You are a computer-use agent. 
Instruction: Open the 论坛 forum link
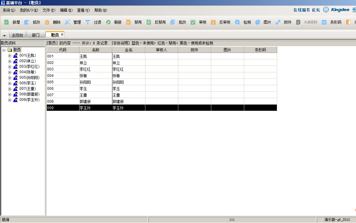point(316,10)
